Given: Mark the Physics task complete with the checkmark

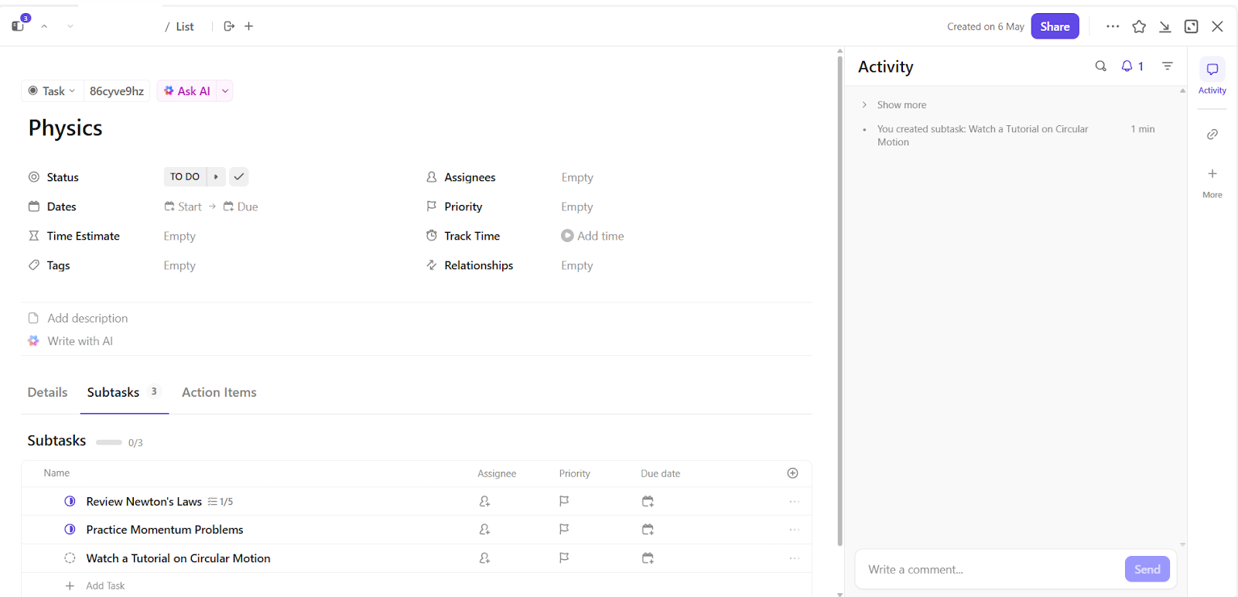Looking at the screenshot, I should 239,177.
